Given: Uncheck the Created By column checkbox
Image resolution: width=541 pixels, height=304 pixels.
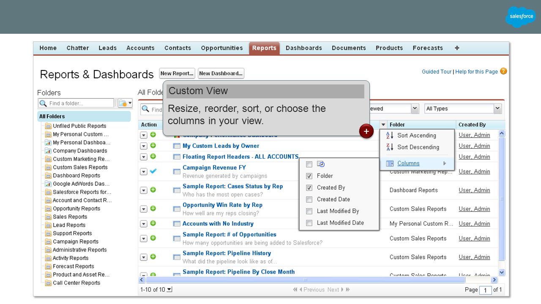Looking at the screenshot, I should 309,188.
